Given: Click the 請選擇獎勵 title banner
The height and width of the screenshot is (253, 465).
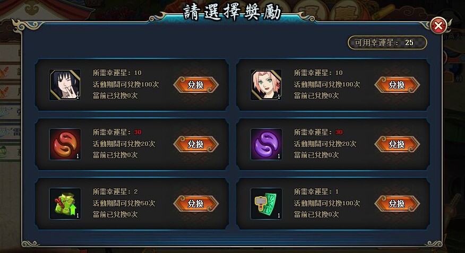Looking at the screenshot, I should (x=232, y=12).
